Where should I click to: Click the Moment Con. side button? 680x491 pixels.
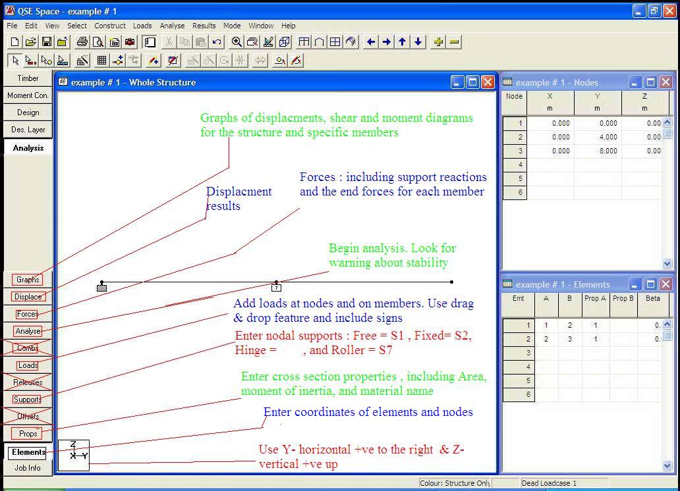coord(28,95)
